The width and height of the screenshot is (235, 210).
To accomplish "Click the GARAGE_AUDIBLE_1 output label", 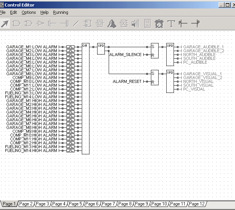I will 204,47.
